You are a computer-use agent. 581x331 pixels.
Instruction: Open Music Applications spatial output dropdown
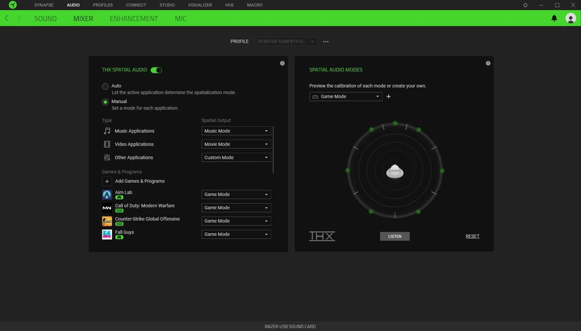pyautogui.click(x=236, y=131)
